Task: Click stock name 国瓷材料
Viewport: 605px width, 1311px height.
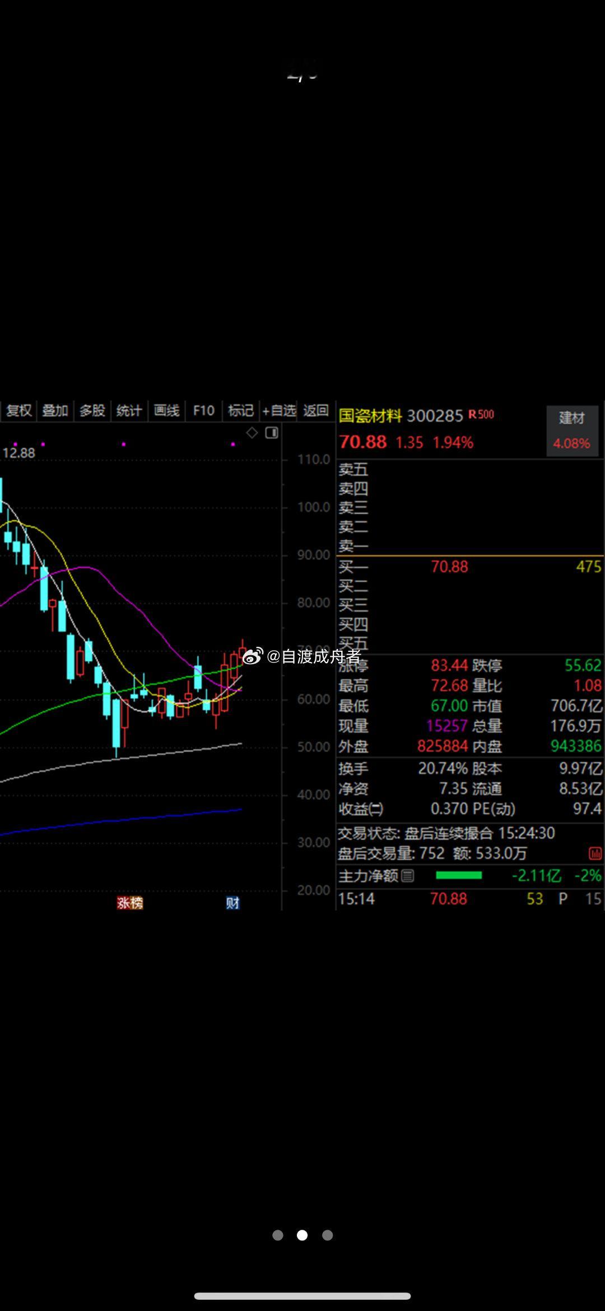Action: tap(370, 416)
